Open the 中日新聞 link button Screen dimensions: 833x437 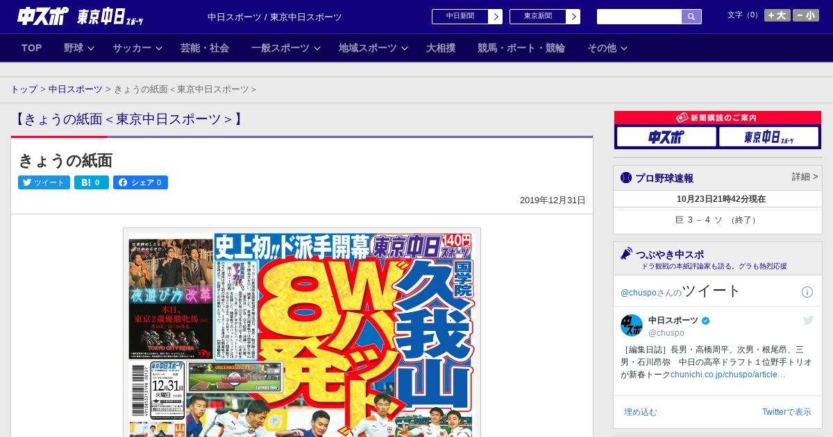tap(460, 17)
